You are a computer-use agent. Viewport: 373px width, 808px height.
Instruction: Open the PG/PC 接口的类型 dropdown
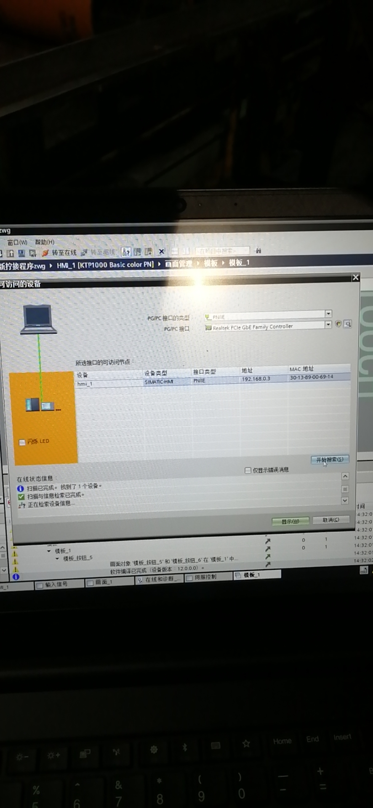(328, 314)
